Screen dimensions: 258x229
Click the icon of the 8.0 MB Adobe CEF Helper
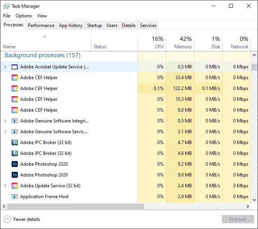(15, 110)
